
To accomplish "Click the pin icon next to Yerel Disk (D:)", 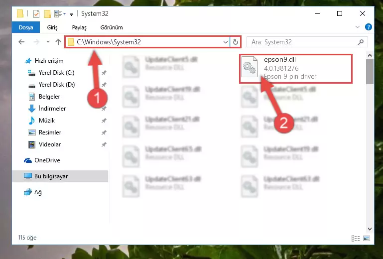I will click(x=104, y=85).
